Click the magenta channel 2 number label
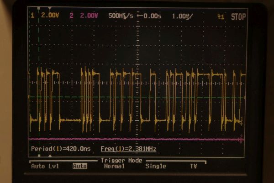Screen dimensions: 274x183 [x=71, y=16]
